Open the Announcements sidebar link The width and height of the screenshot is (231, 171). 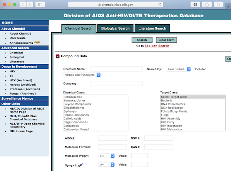(21, 43)
